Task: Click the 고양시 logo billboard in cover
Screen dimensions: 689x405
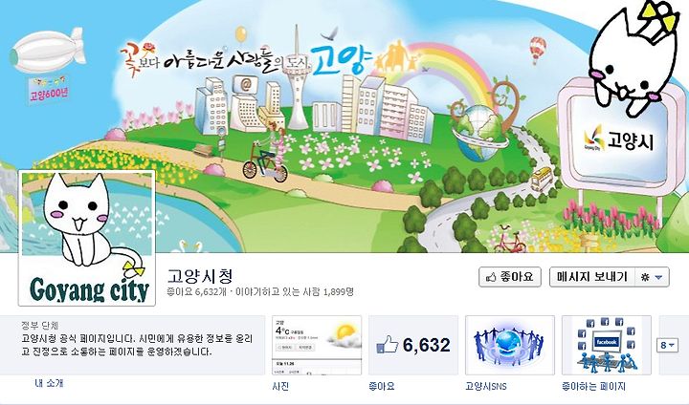Action: tap(617, 139)
